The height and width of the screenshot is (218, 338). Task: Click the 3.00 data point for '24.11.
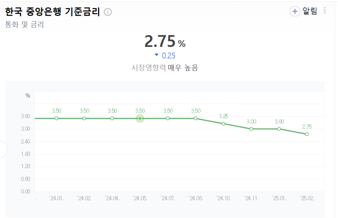[x=251, y=129]
